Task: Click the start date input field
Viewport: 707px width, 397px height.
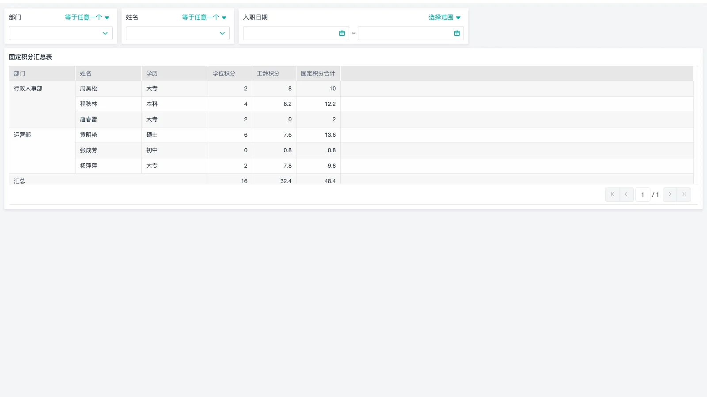Action: (290, 33)
